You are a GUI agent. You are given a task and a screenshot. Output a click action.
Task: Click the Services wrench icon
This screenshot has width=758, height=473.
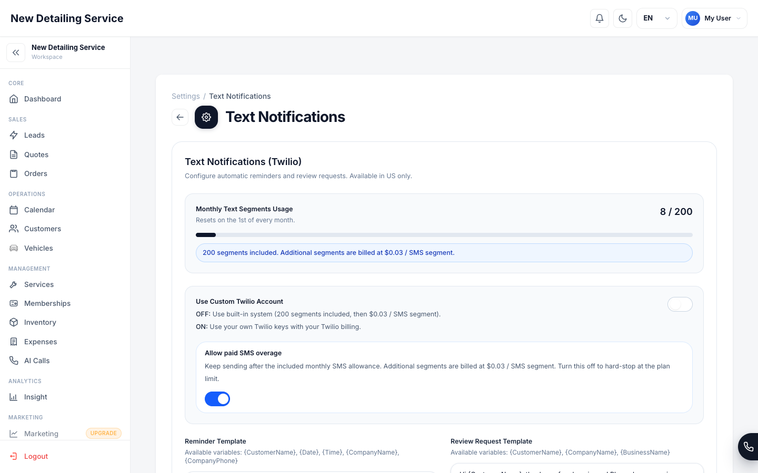14,284
